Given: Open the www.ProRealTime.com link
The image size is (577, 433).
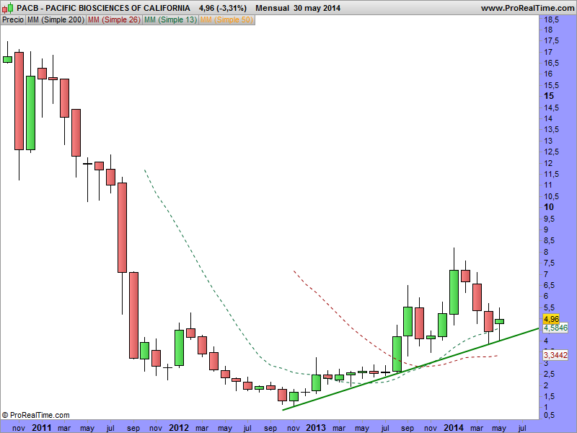Looking at the screenshot, I should (527, 8).
